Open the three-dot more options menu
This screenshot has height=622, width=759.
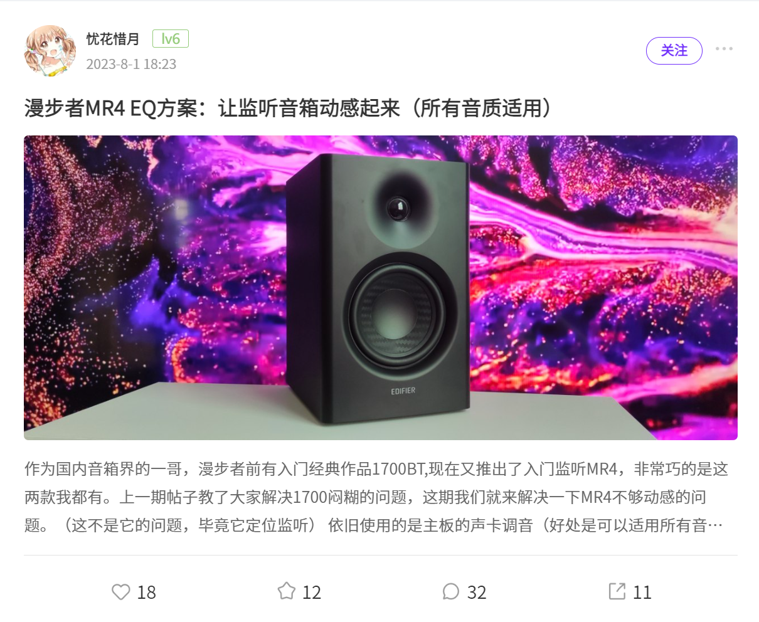coord(724,49)
